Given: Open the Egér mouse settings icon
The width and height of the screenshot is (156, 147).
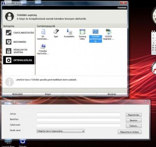Looking at the screenshot, I should [x=56, y=33].
